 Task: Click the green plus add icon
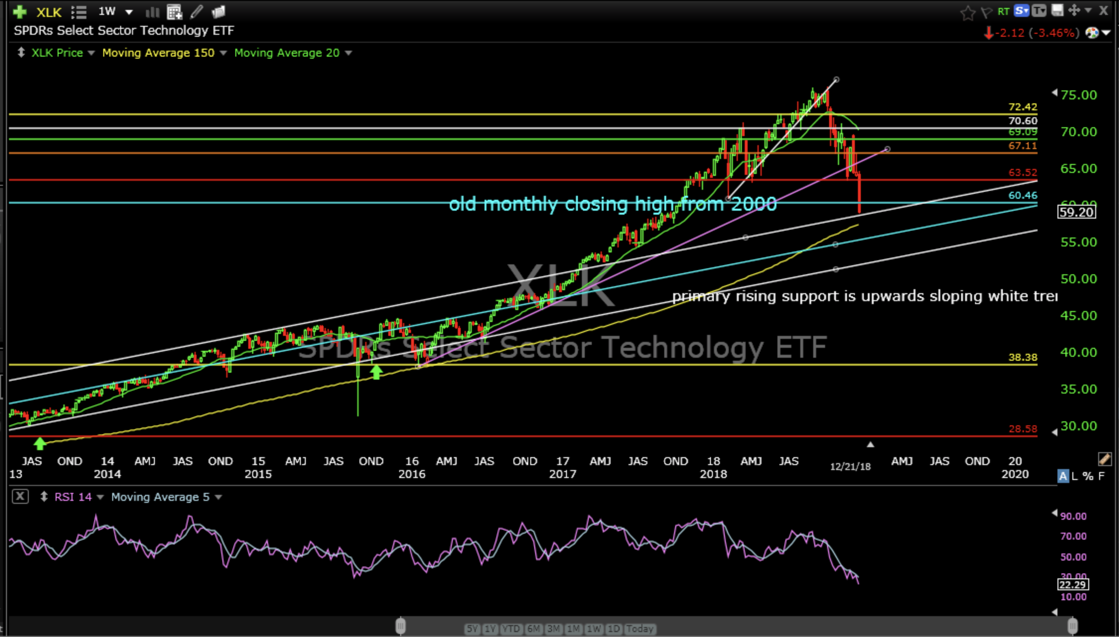point(20,11)
